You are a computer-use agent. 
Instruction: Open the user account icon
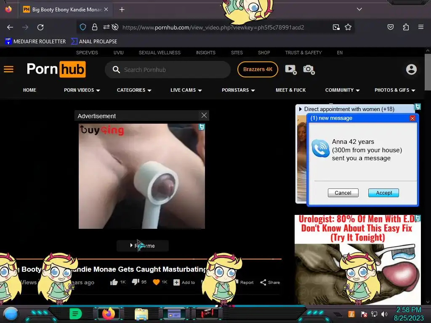[411, 69]
